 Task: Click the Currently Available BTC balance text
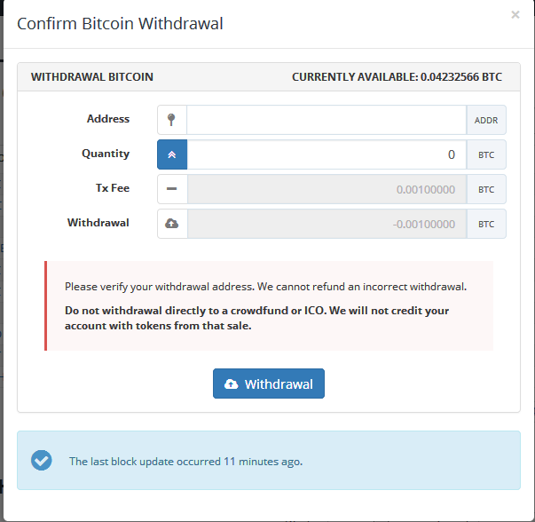click(x=397, y=77)
